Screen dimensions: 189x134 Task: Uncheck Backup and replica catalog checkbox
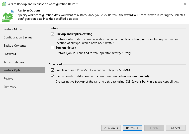[52, 34]
